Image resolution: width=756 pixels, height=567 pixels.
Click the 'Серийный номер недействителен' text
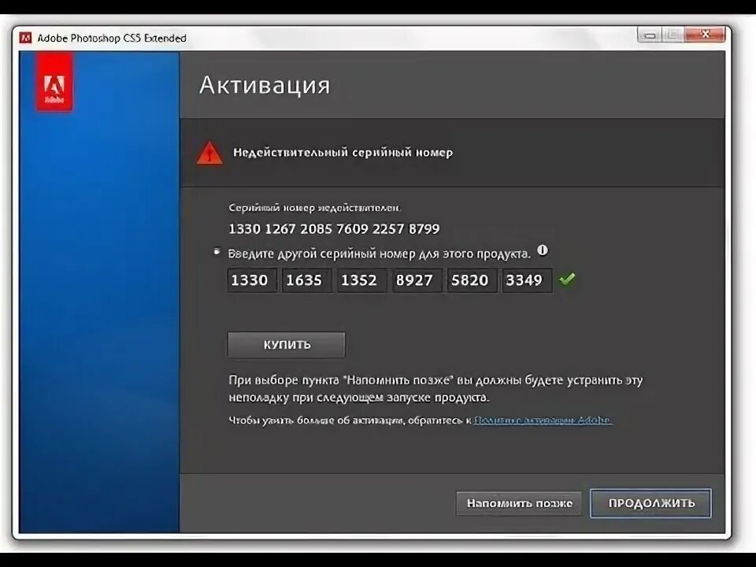(314, 208)
